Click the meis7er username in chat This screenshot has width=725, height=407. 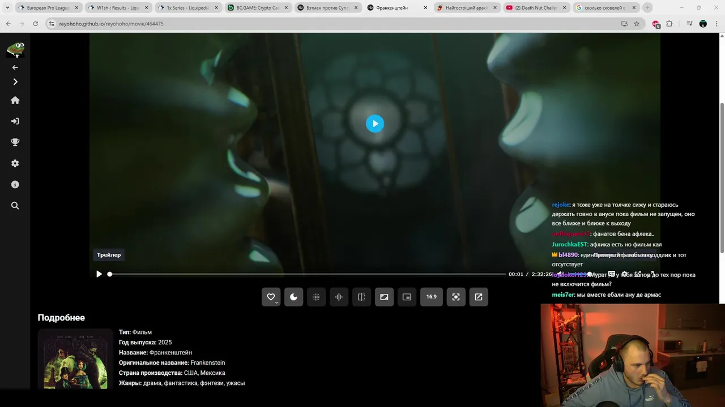pos(563,295)
